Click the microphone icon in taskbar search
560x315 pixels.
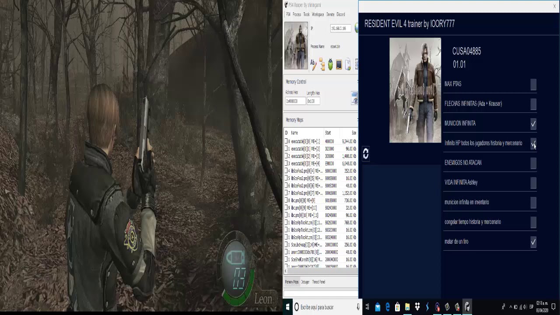point(358,307)
